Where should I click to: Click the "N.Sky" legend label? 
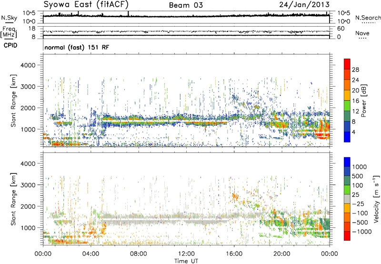[x=9, y=18]
